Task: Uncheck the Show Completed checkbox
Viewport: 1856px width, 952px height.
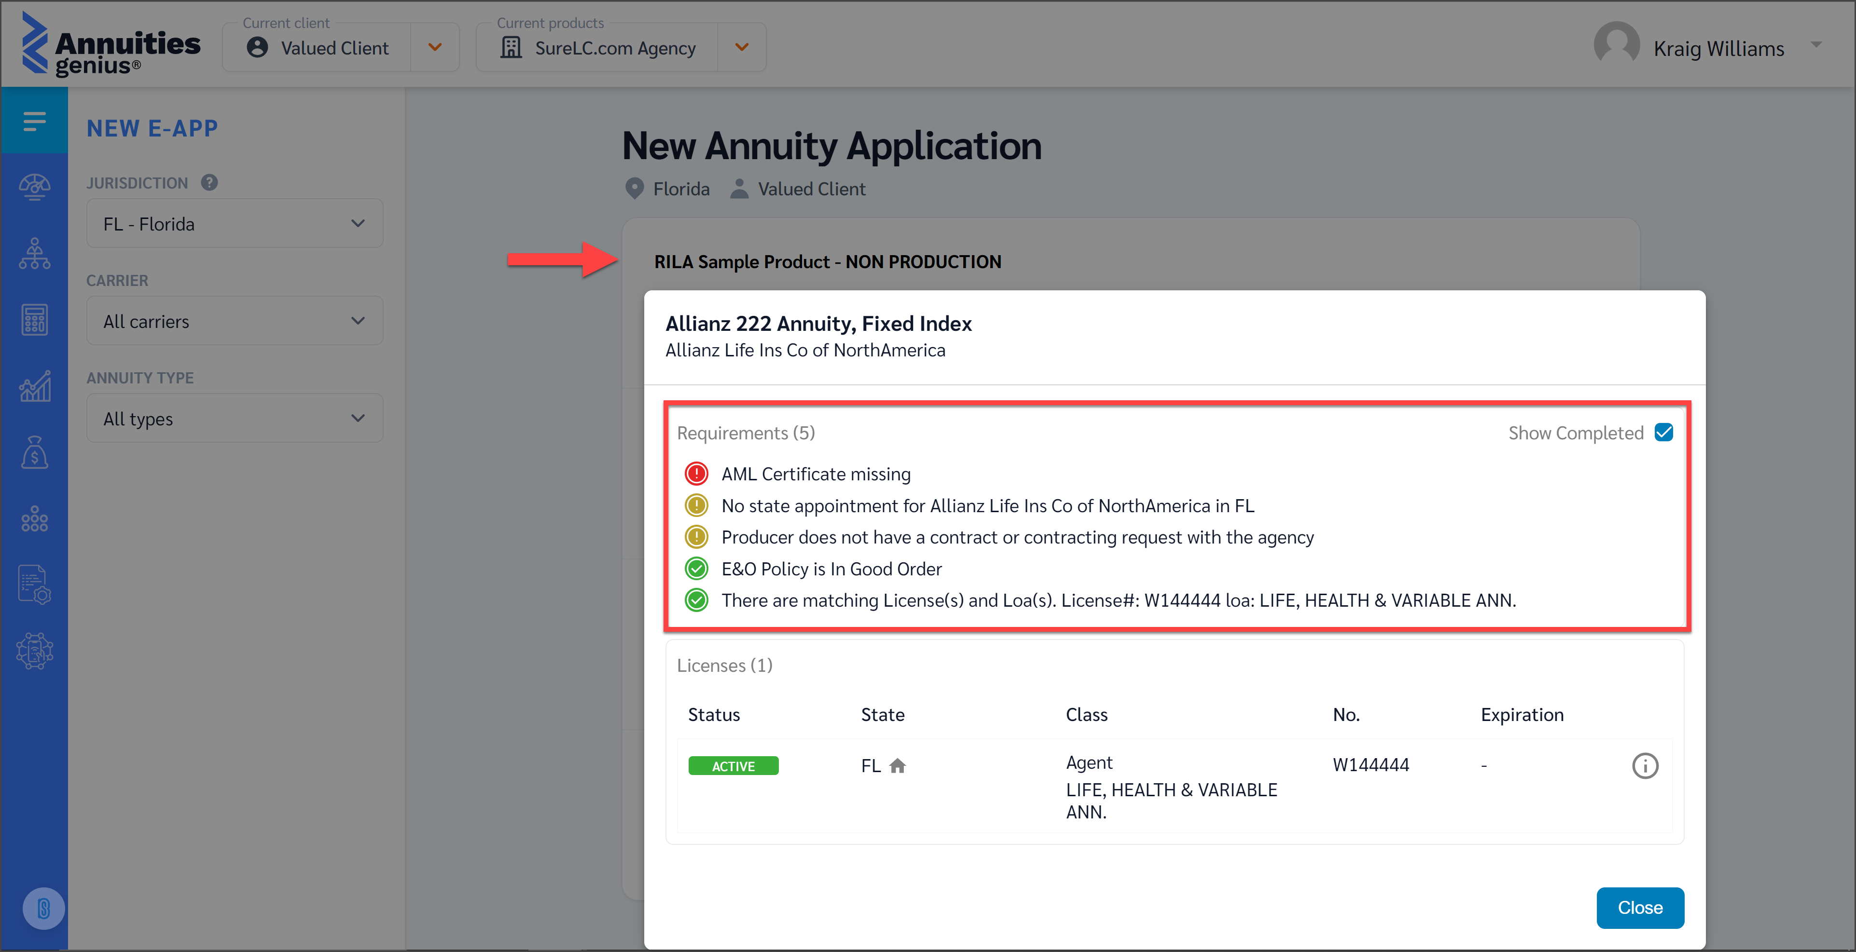Action: (x=1663, y=433)
